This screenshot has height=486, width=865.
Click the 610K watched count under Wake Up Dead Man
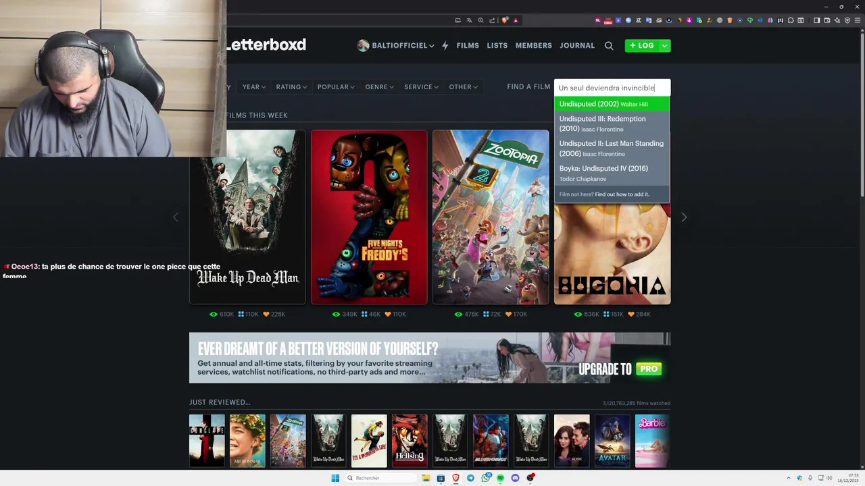222,314
